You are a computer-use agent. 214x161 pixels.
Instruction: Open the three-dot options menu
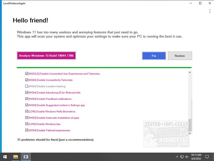tap(210, 11)
